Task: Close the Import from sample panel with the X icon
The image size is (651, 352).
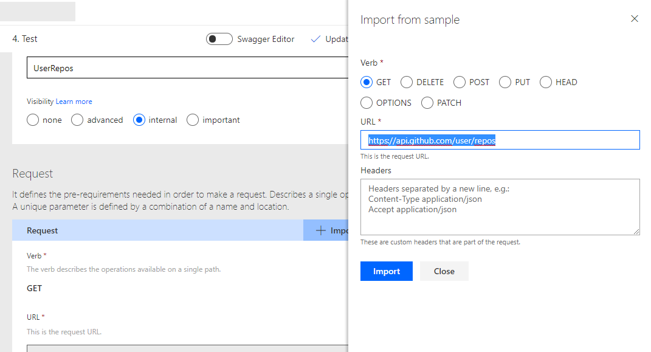Action: pyautogui.click(x=634, y=19)
